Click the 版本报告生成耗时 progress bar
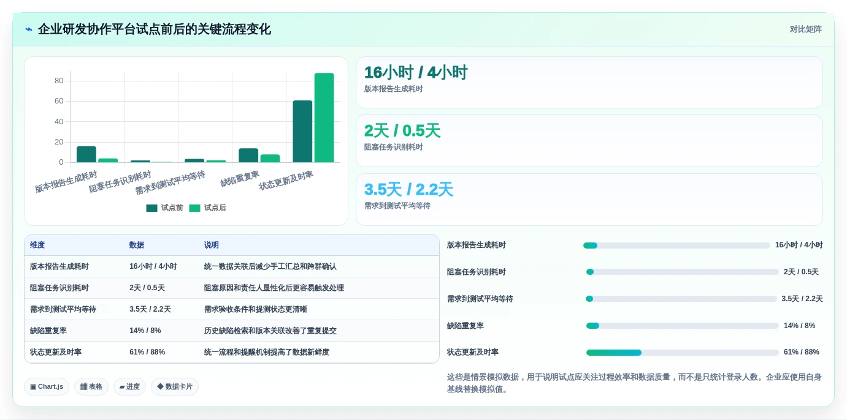The image size is (847, 420). point(676,246)
